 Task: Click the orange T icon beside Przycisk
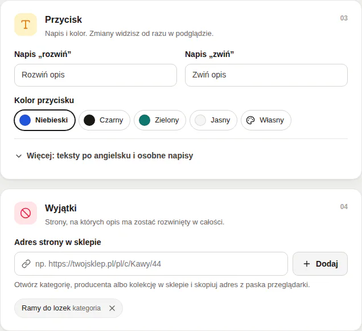pos(26,24)
